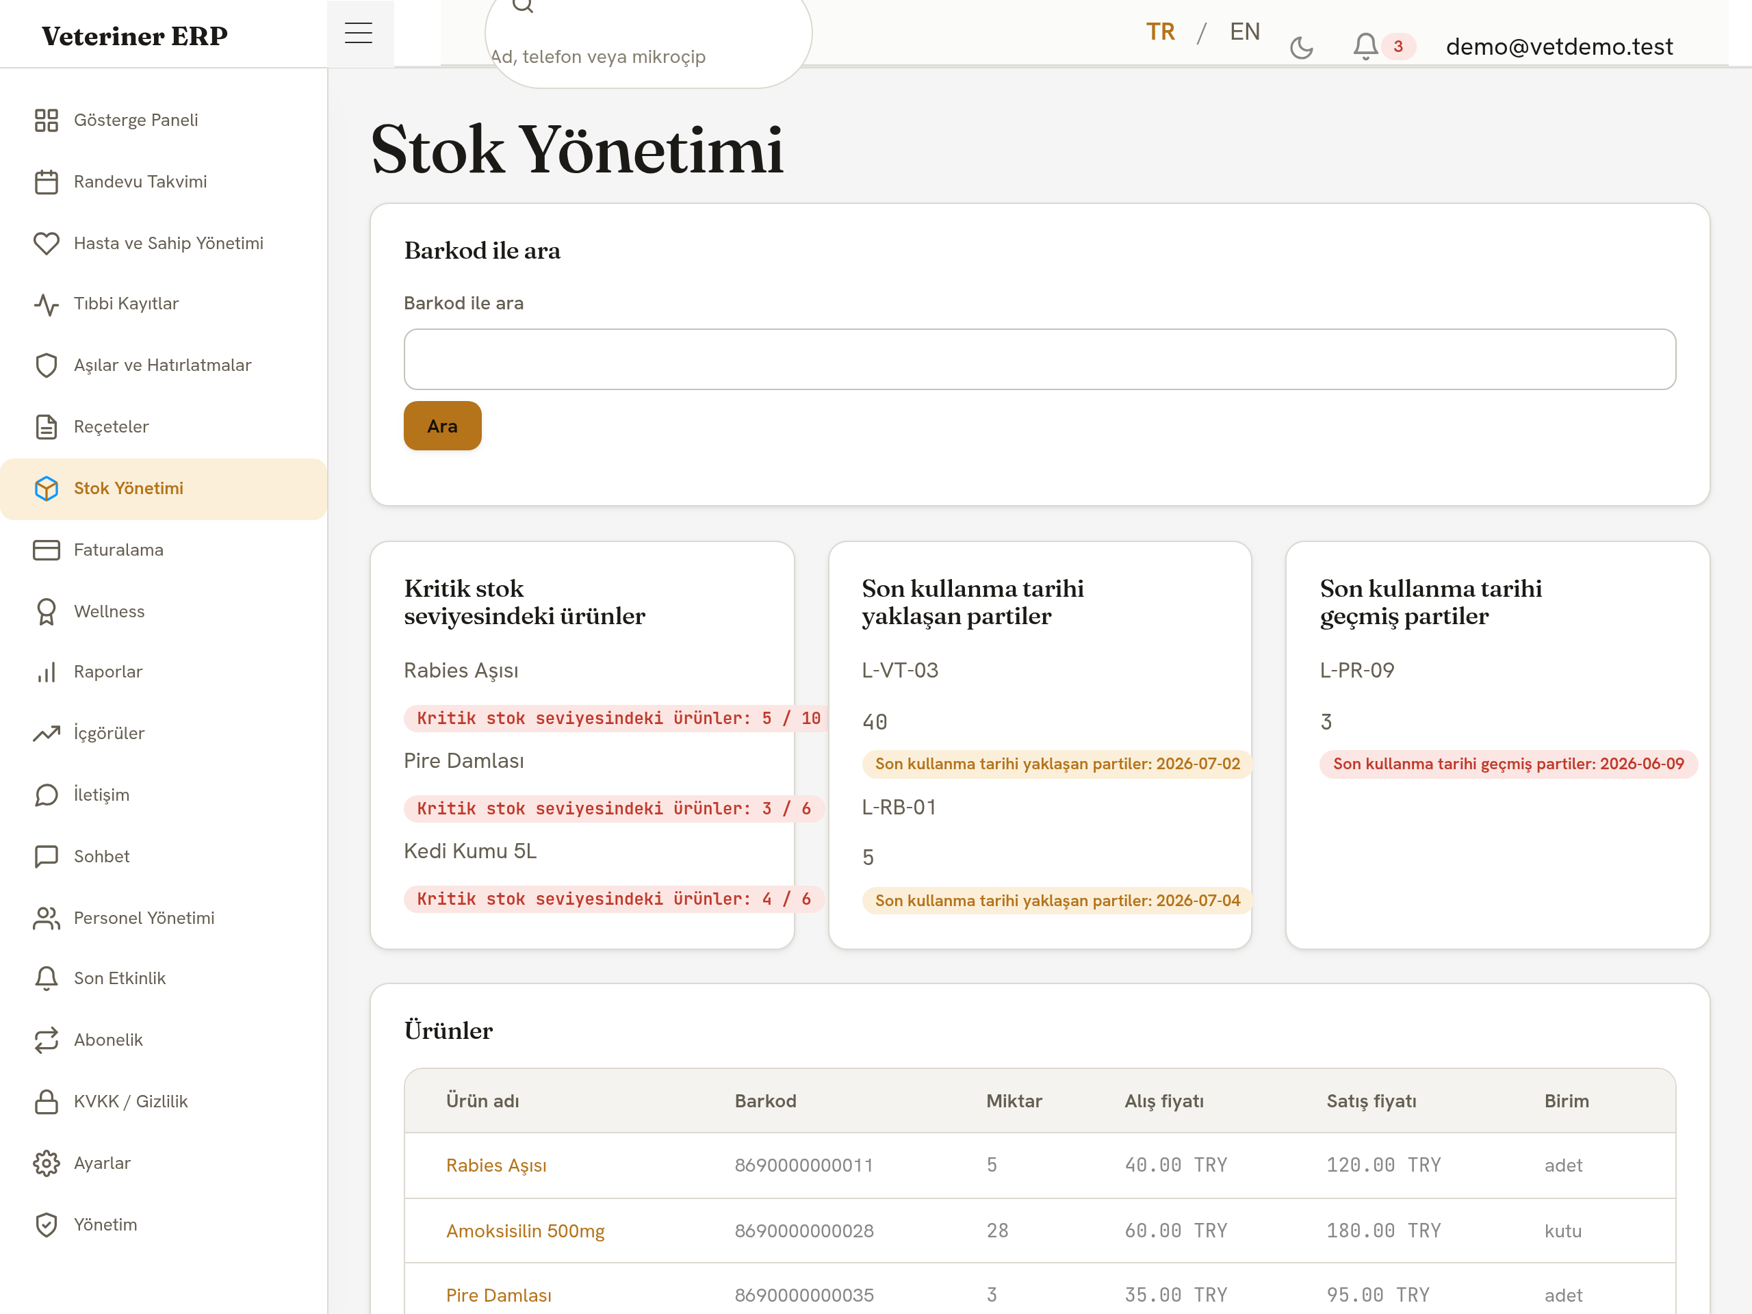Toggle the sidebar with the hamburger icon
The image size is (1752, 1314).
coord(359,34)
